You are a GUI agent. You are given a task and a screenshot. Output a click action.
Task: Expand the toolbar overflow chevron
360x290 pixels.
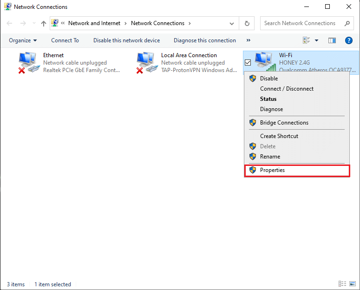click(x=249, y=40)
